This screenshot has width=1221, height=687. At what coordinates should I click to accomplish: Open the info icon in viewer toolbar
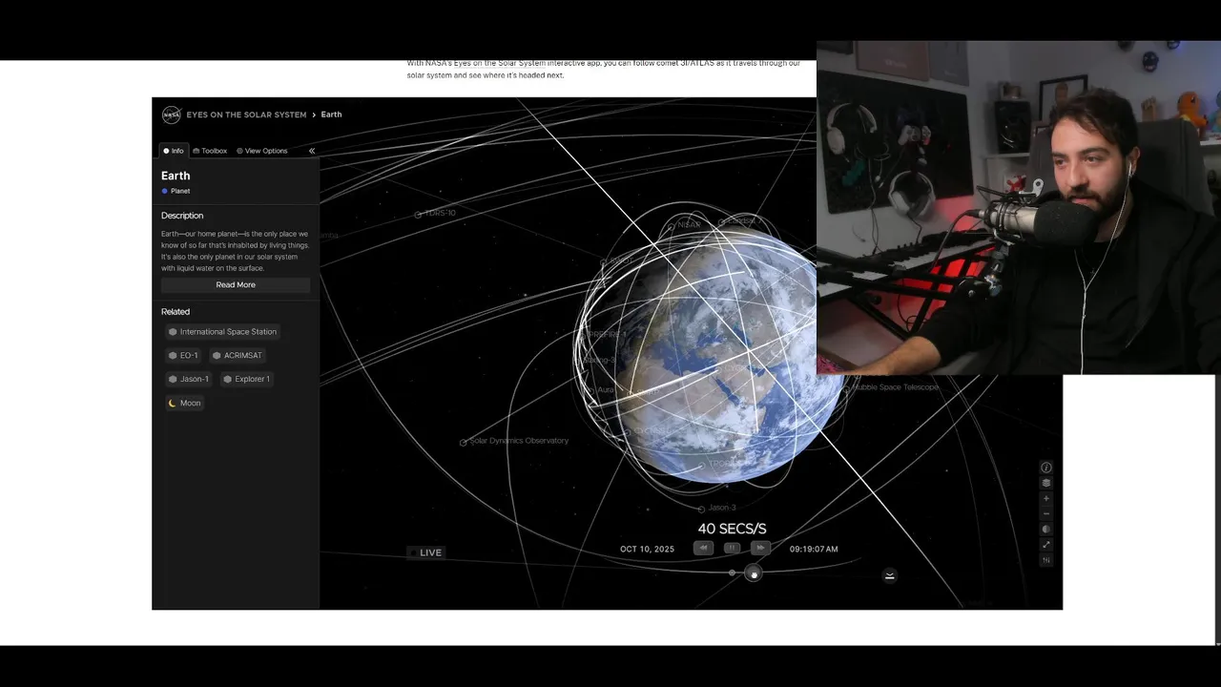(1045, 468)
